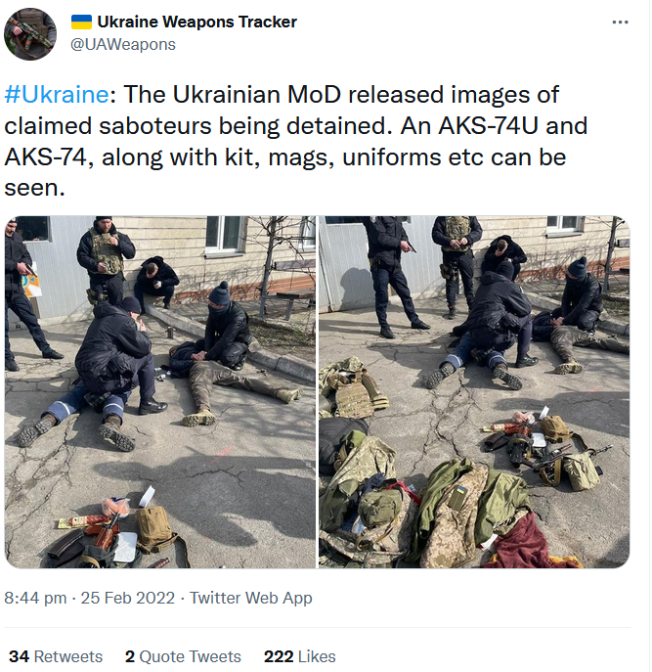This screenshot has width=652, height=672.
Task: Click the number 34 in the retweets count
Action: point(19,656)
